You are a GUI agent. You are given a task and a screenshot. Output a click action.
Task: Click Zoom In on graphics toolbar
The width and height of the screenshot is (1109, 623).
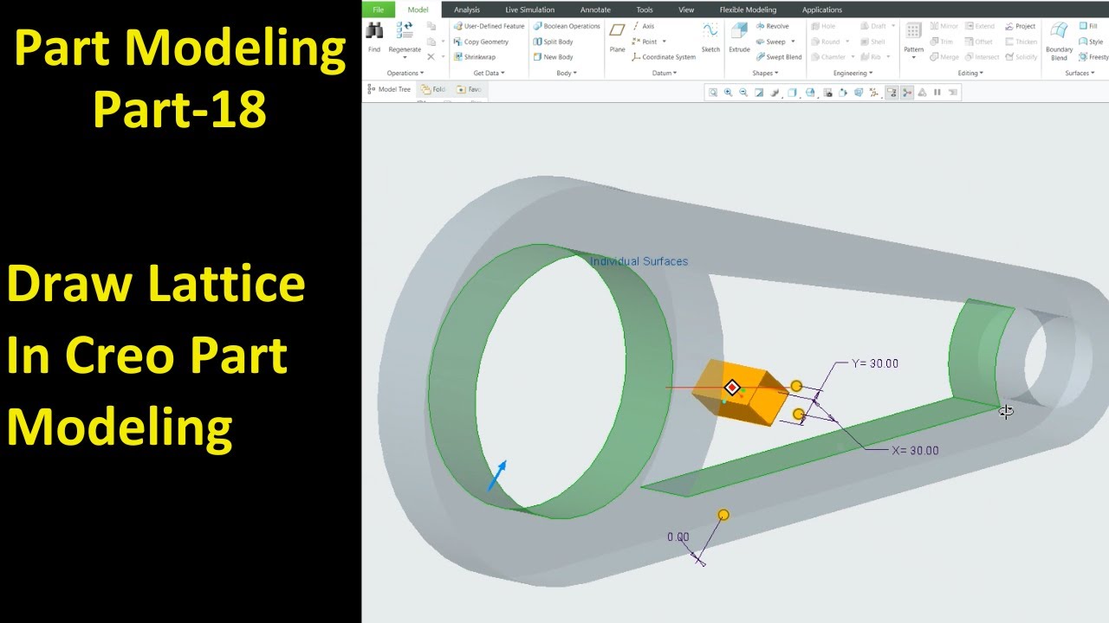(728, 93)
